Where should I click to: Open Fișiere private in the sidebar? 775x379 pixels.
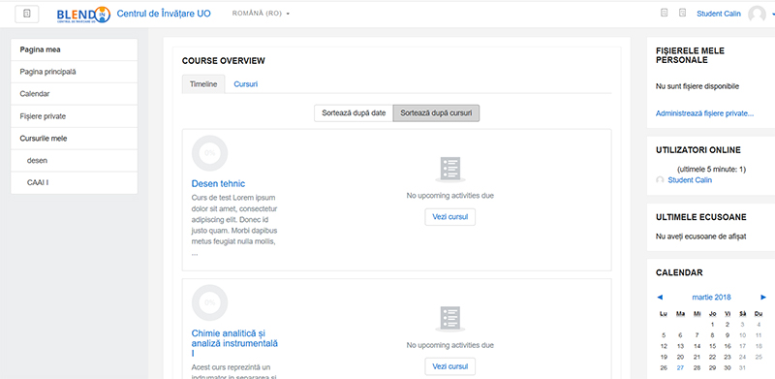(x=75, y=116)
